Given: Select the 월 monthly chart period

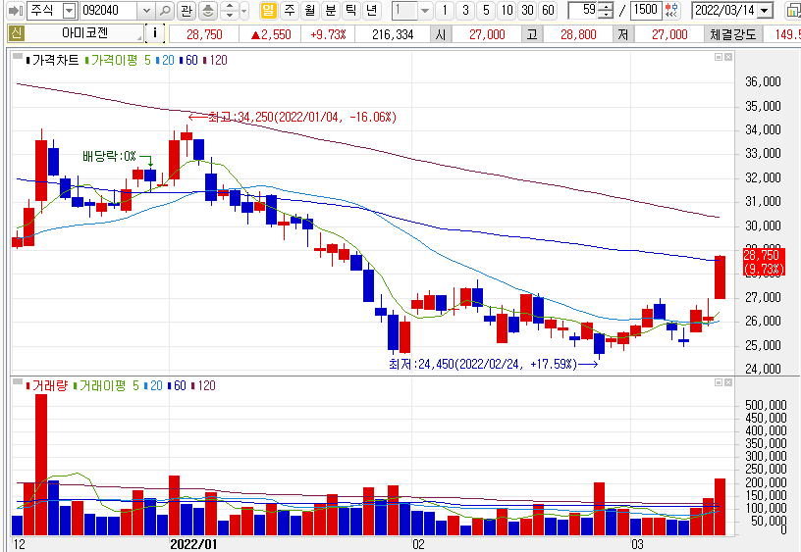Looking at the screenshot, I should (x=309, y=10).
